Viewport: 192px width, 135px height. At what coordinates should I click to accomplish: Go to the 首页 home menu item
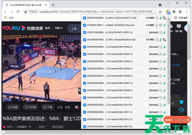pyautogui.click(x=47, y=28)
